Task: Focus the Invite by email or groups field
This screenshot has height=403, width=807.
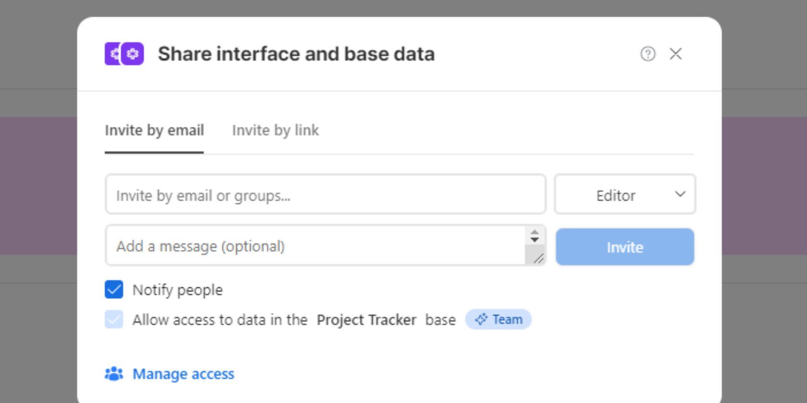Action: click(325, 194)
